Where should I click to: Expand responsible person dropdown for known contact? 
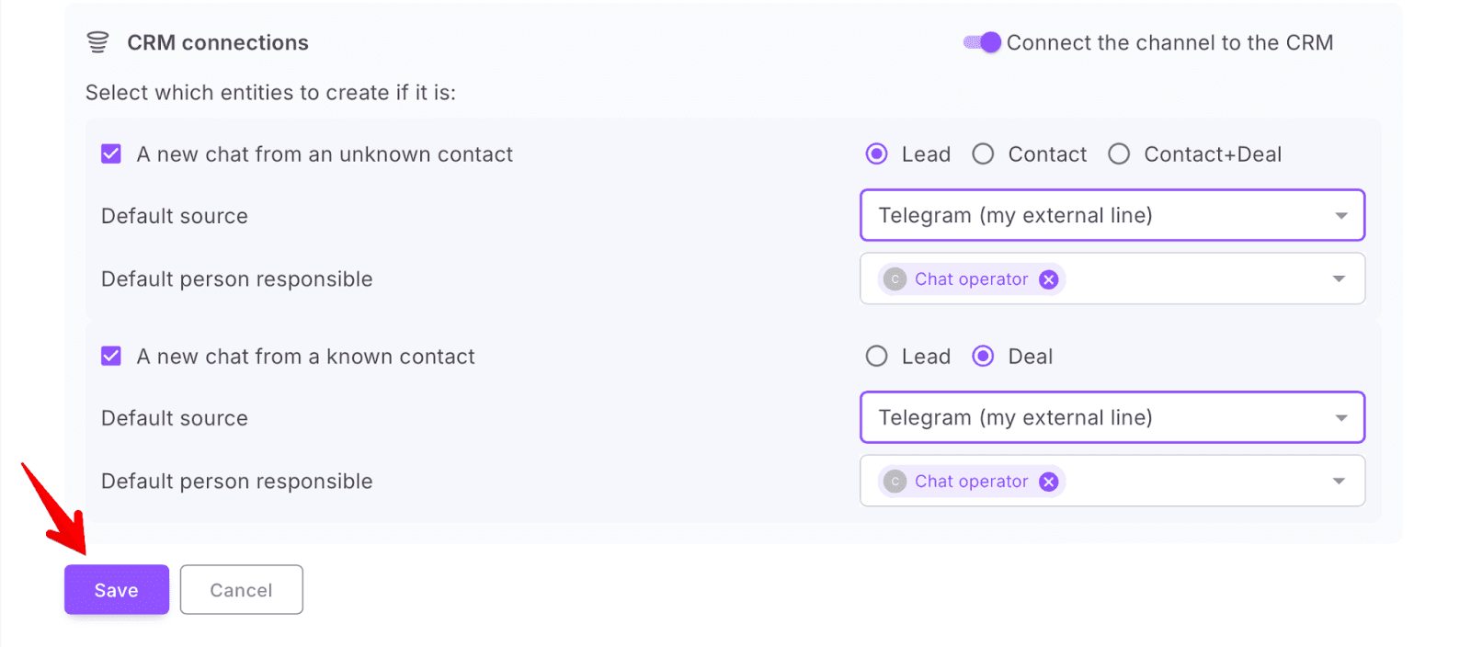[x=1339, y=481]
